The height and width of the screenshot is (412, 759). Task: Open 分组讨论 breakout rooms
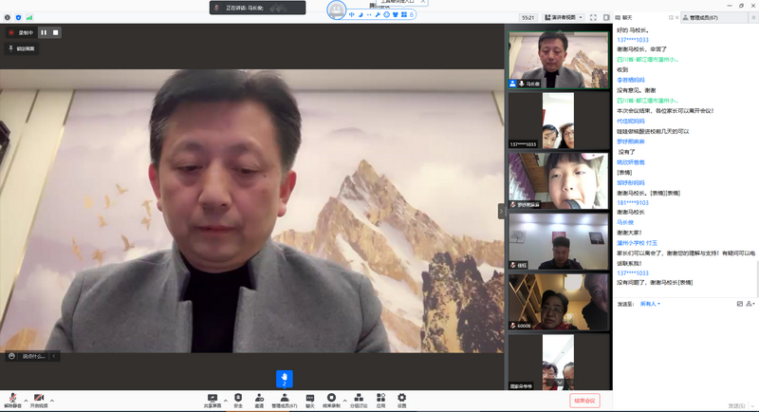click(357, 398)
